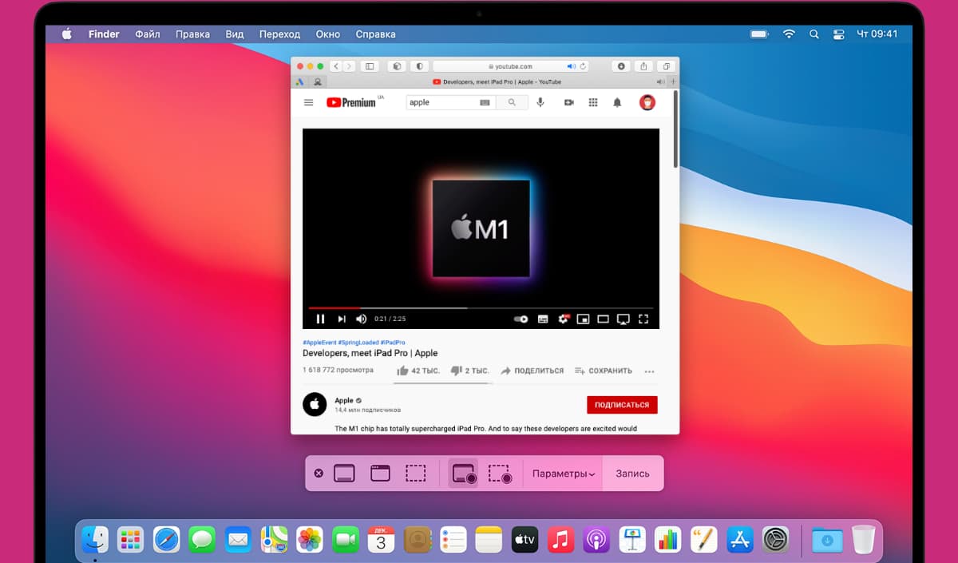Viewport: 958px width, 563px height.
Task: Show Safari downloads
Action: [x=622, y=66]
